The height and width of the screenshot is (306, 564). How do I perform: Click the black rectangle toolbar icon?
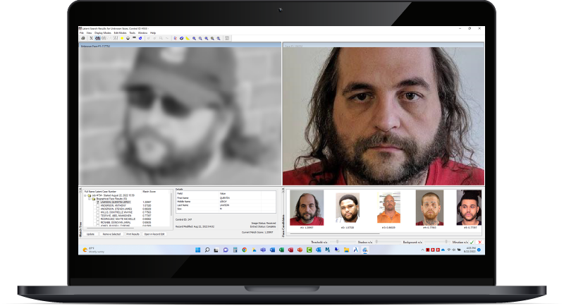(x=134, y=38)
